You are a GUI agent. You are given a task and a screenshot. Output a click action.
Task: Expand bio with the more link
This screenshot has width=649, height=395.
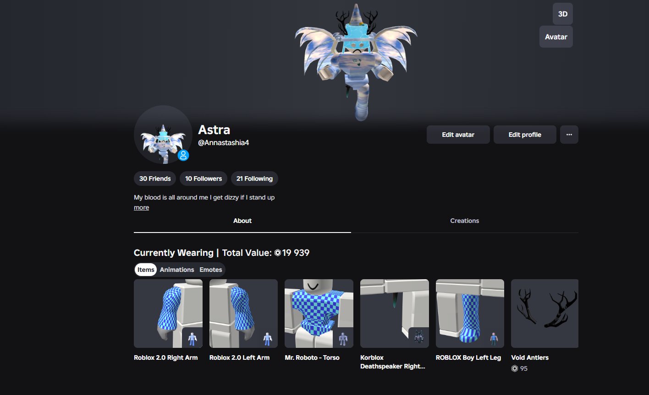(141, 207)
